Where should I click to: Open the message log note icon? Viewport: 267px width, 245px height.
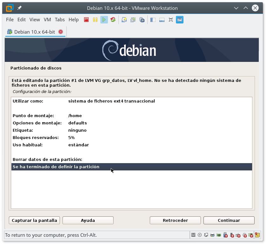coord(257,235)
